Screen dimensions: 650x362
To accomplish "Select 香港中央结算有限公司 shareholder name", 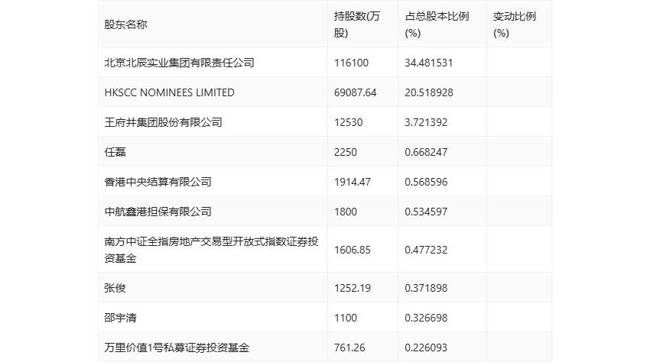I will click(158, 183).
